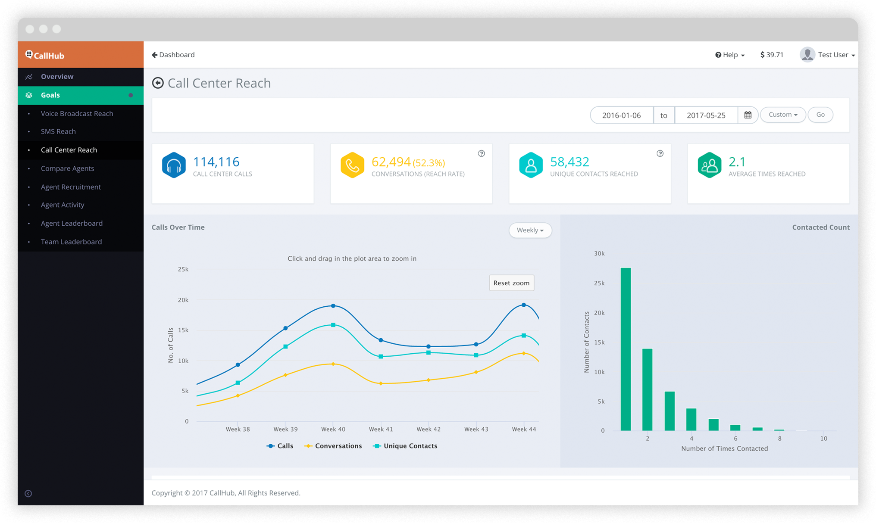Screen dimensions: 876x523
Task: Click the headphones call center calls icon
Action: [174, 165]
